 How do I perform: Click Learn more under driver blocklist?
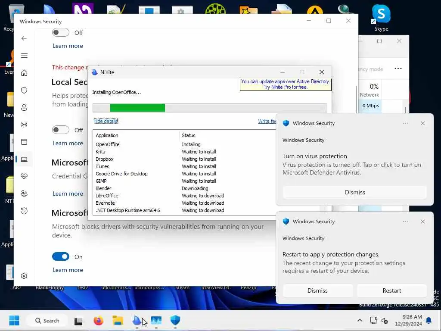[x=68, y=270]
